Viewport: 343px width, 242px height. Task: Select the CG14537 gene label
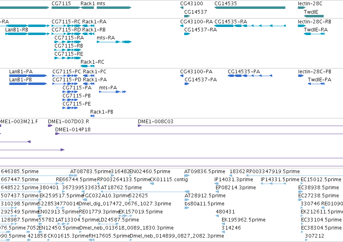click(x=195, y=12)
